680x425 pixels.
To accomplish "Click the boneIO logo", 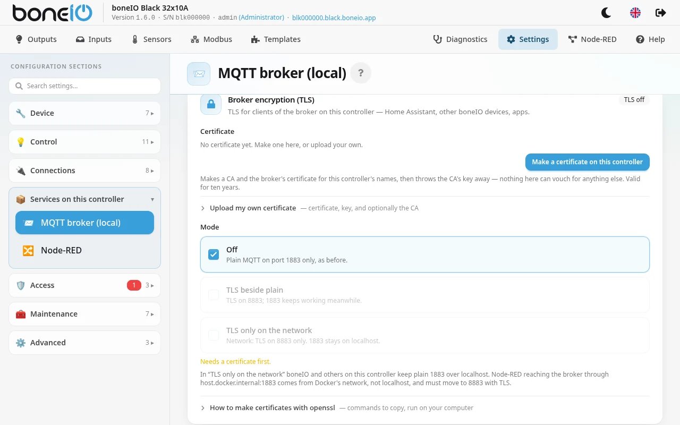I will tap(53, 13).
